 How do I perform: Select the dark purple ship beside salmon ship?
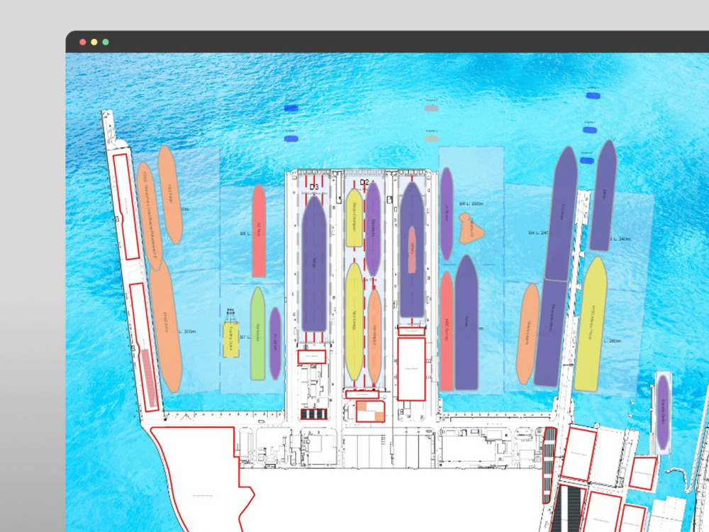(467, 323)
